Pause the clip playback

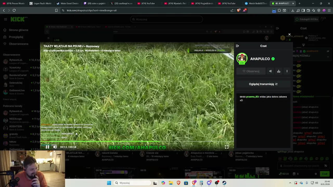click(47, 147)
